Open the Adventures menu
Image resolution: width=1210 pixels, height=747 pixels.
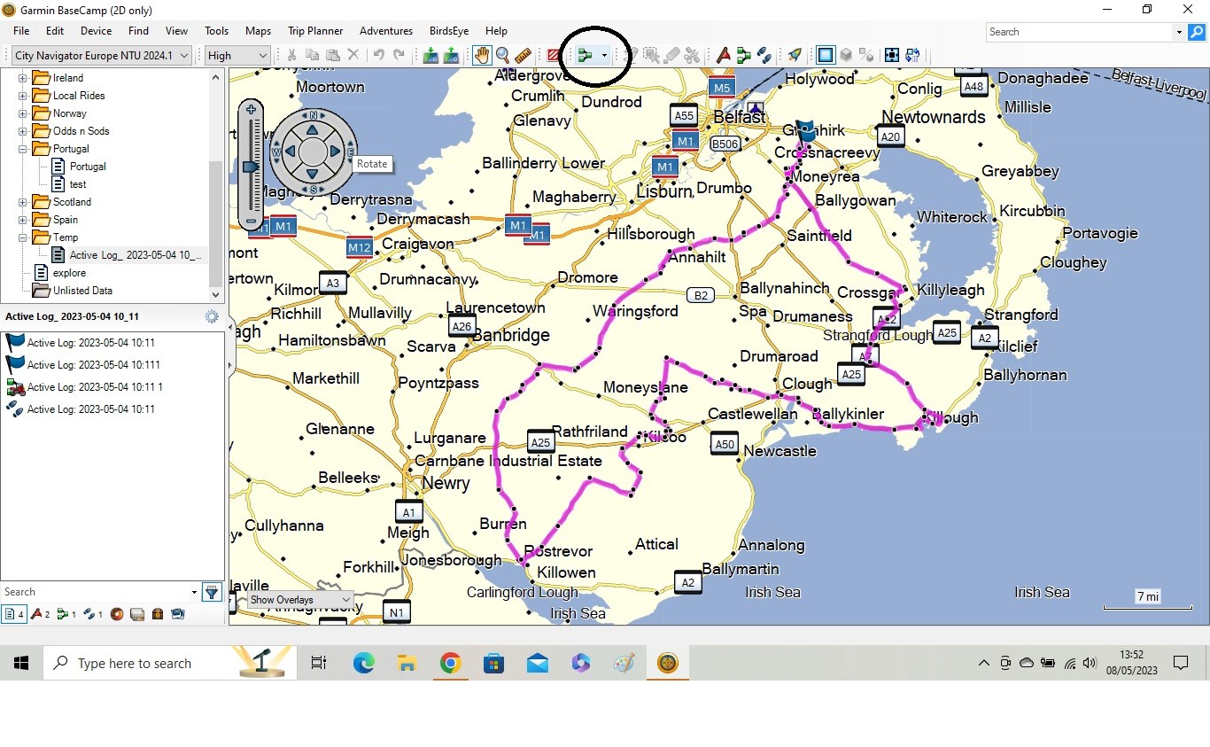pos(386,31)
